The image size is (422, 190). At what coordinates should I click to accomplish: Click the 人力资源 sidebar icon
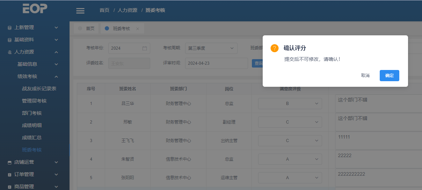[x=10, y=52]
